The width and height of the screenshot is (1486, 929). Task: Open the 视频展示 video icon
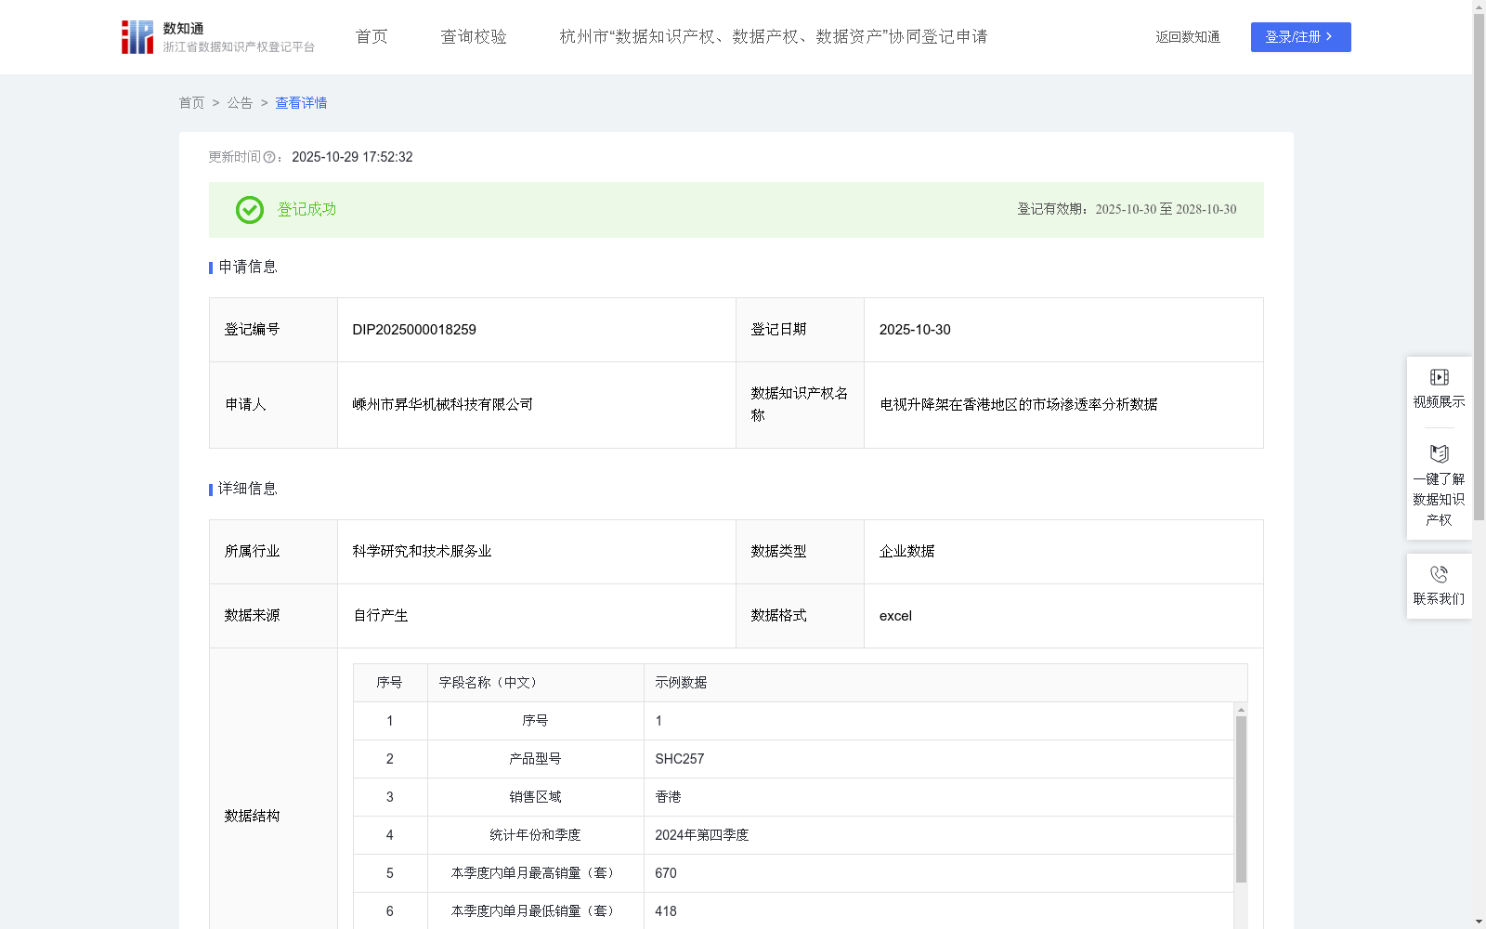coord(1440,377)
